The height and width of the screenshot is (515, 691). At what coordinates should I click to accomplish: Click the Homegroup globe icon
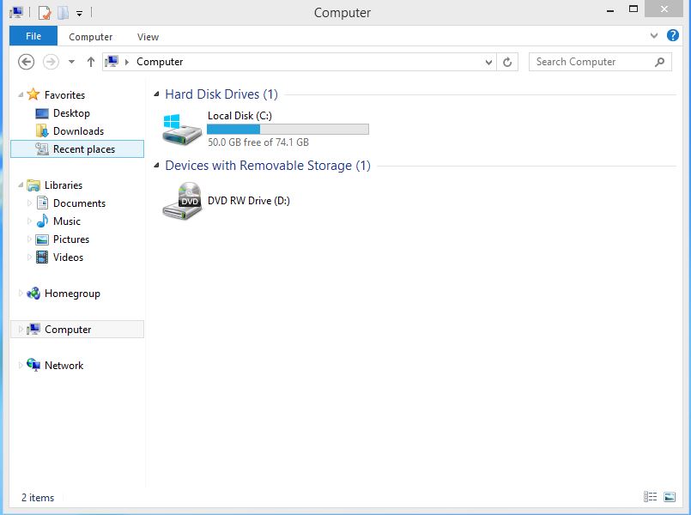pyautogui.click(x=33, y=294)
